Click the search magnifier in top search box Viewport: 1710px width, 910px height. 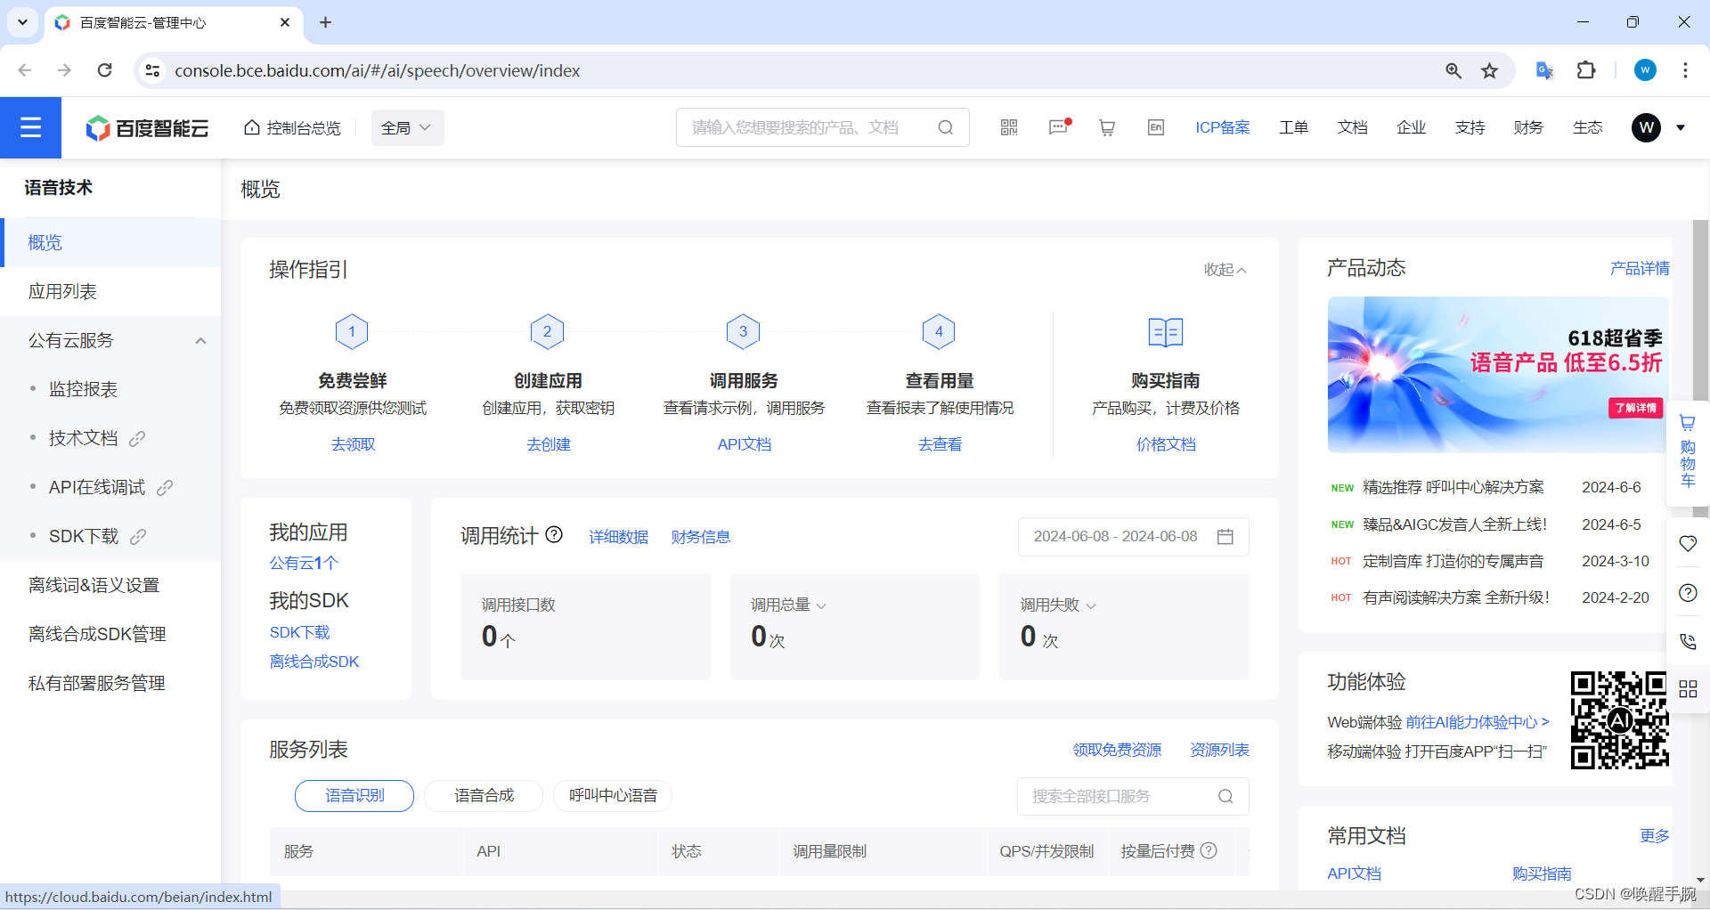click(946, 127)
